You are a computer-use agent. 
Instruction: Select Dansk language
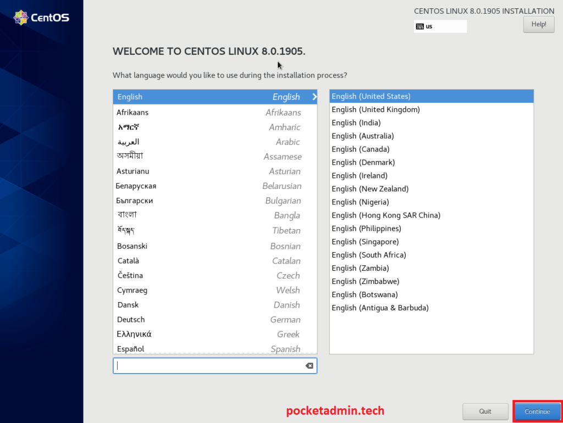215,305
